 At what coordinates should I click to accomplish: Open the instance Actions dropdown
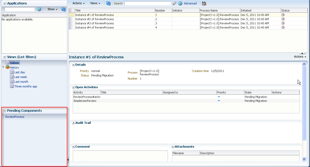[300, 57]
